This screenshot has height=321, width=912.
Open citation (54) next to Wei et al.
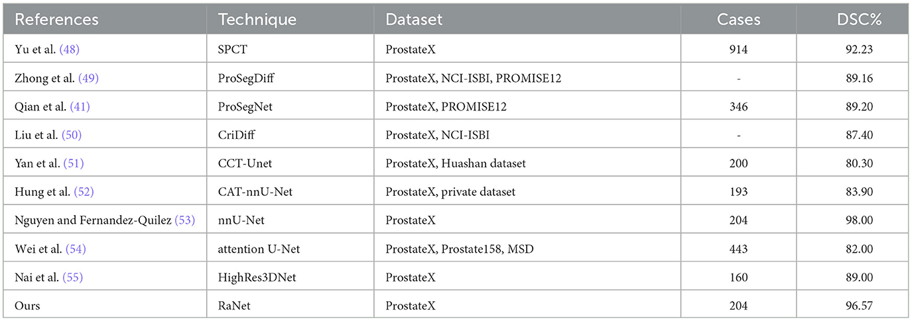tap(76, 248)
